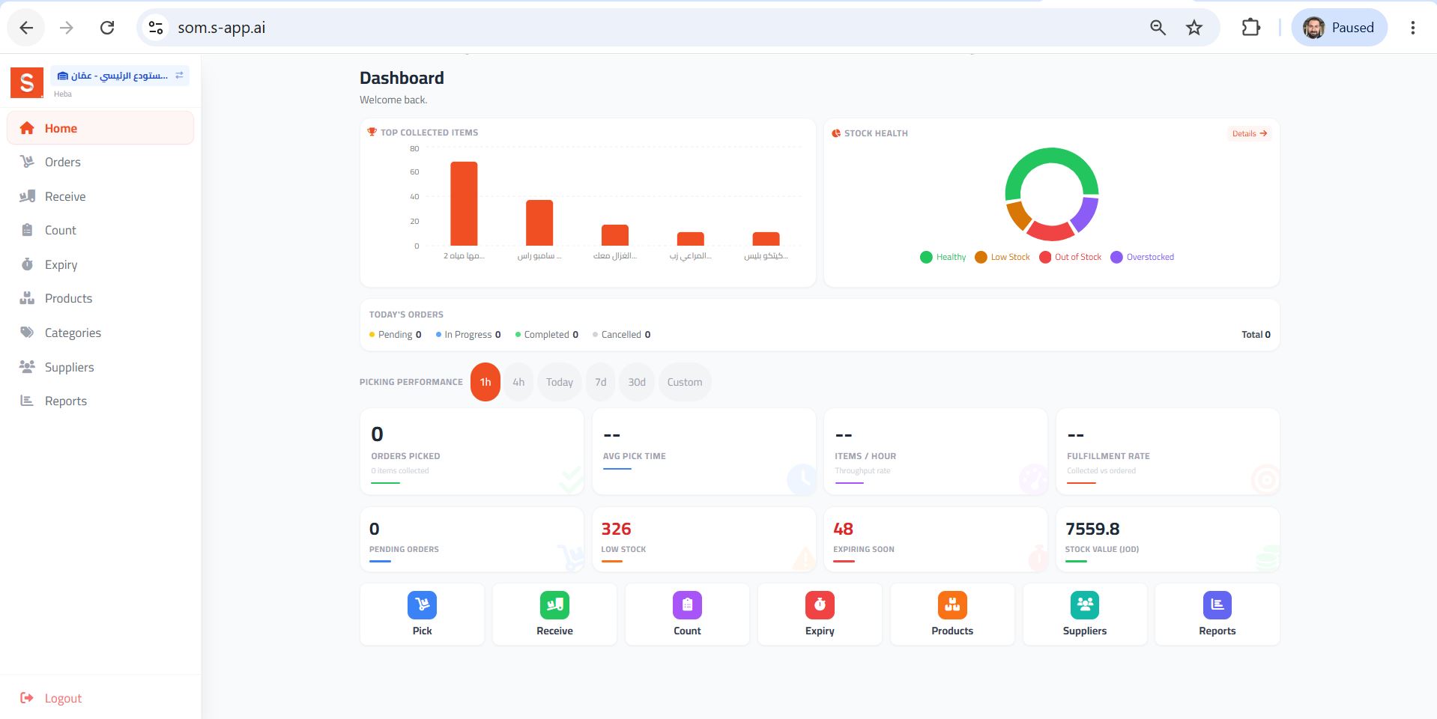This screenshot has height=719, width=1437.
Task: Click the zoom magnifier icon in address bar
Action: pyautogui.click(x=1158, y=28)
